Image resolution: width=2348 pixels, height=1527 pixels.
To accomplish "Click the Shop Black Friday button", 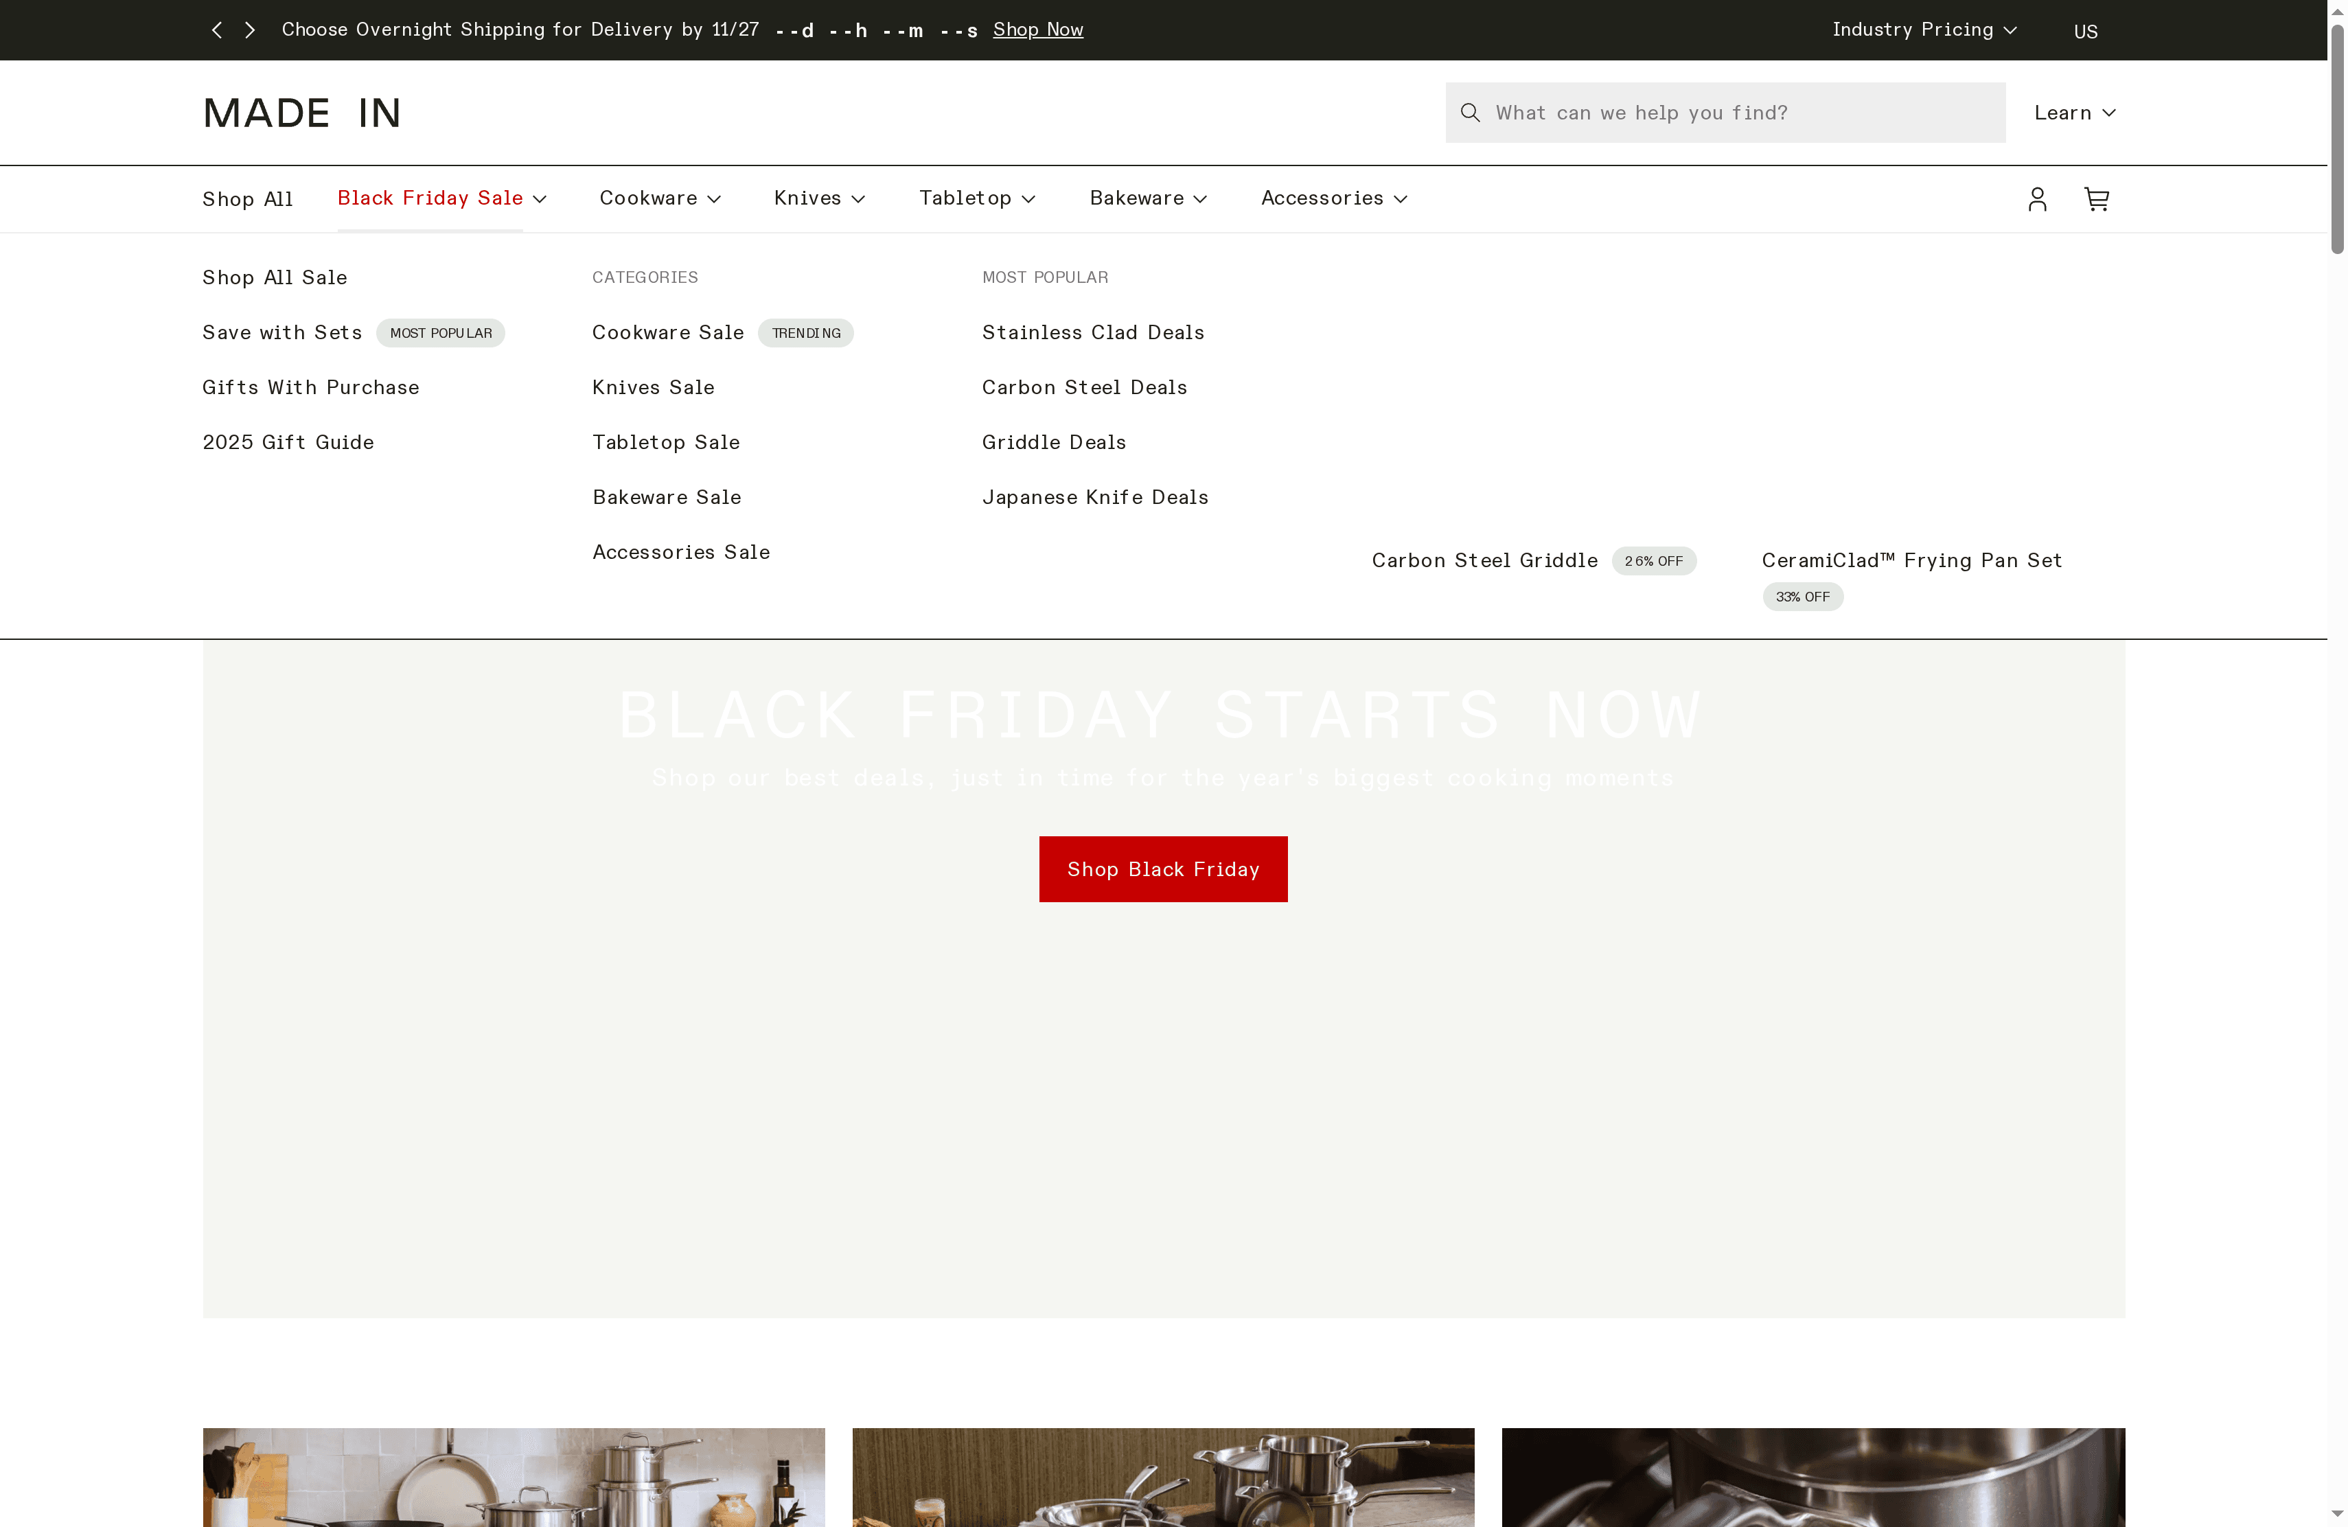I will pos(1163,869).
